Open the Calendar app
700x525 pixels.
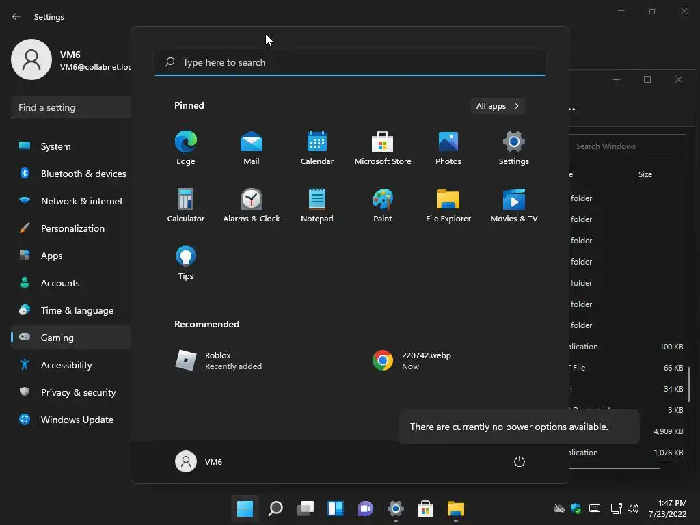click(317, 148)
